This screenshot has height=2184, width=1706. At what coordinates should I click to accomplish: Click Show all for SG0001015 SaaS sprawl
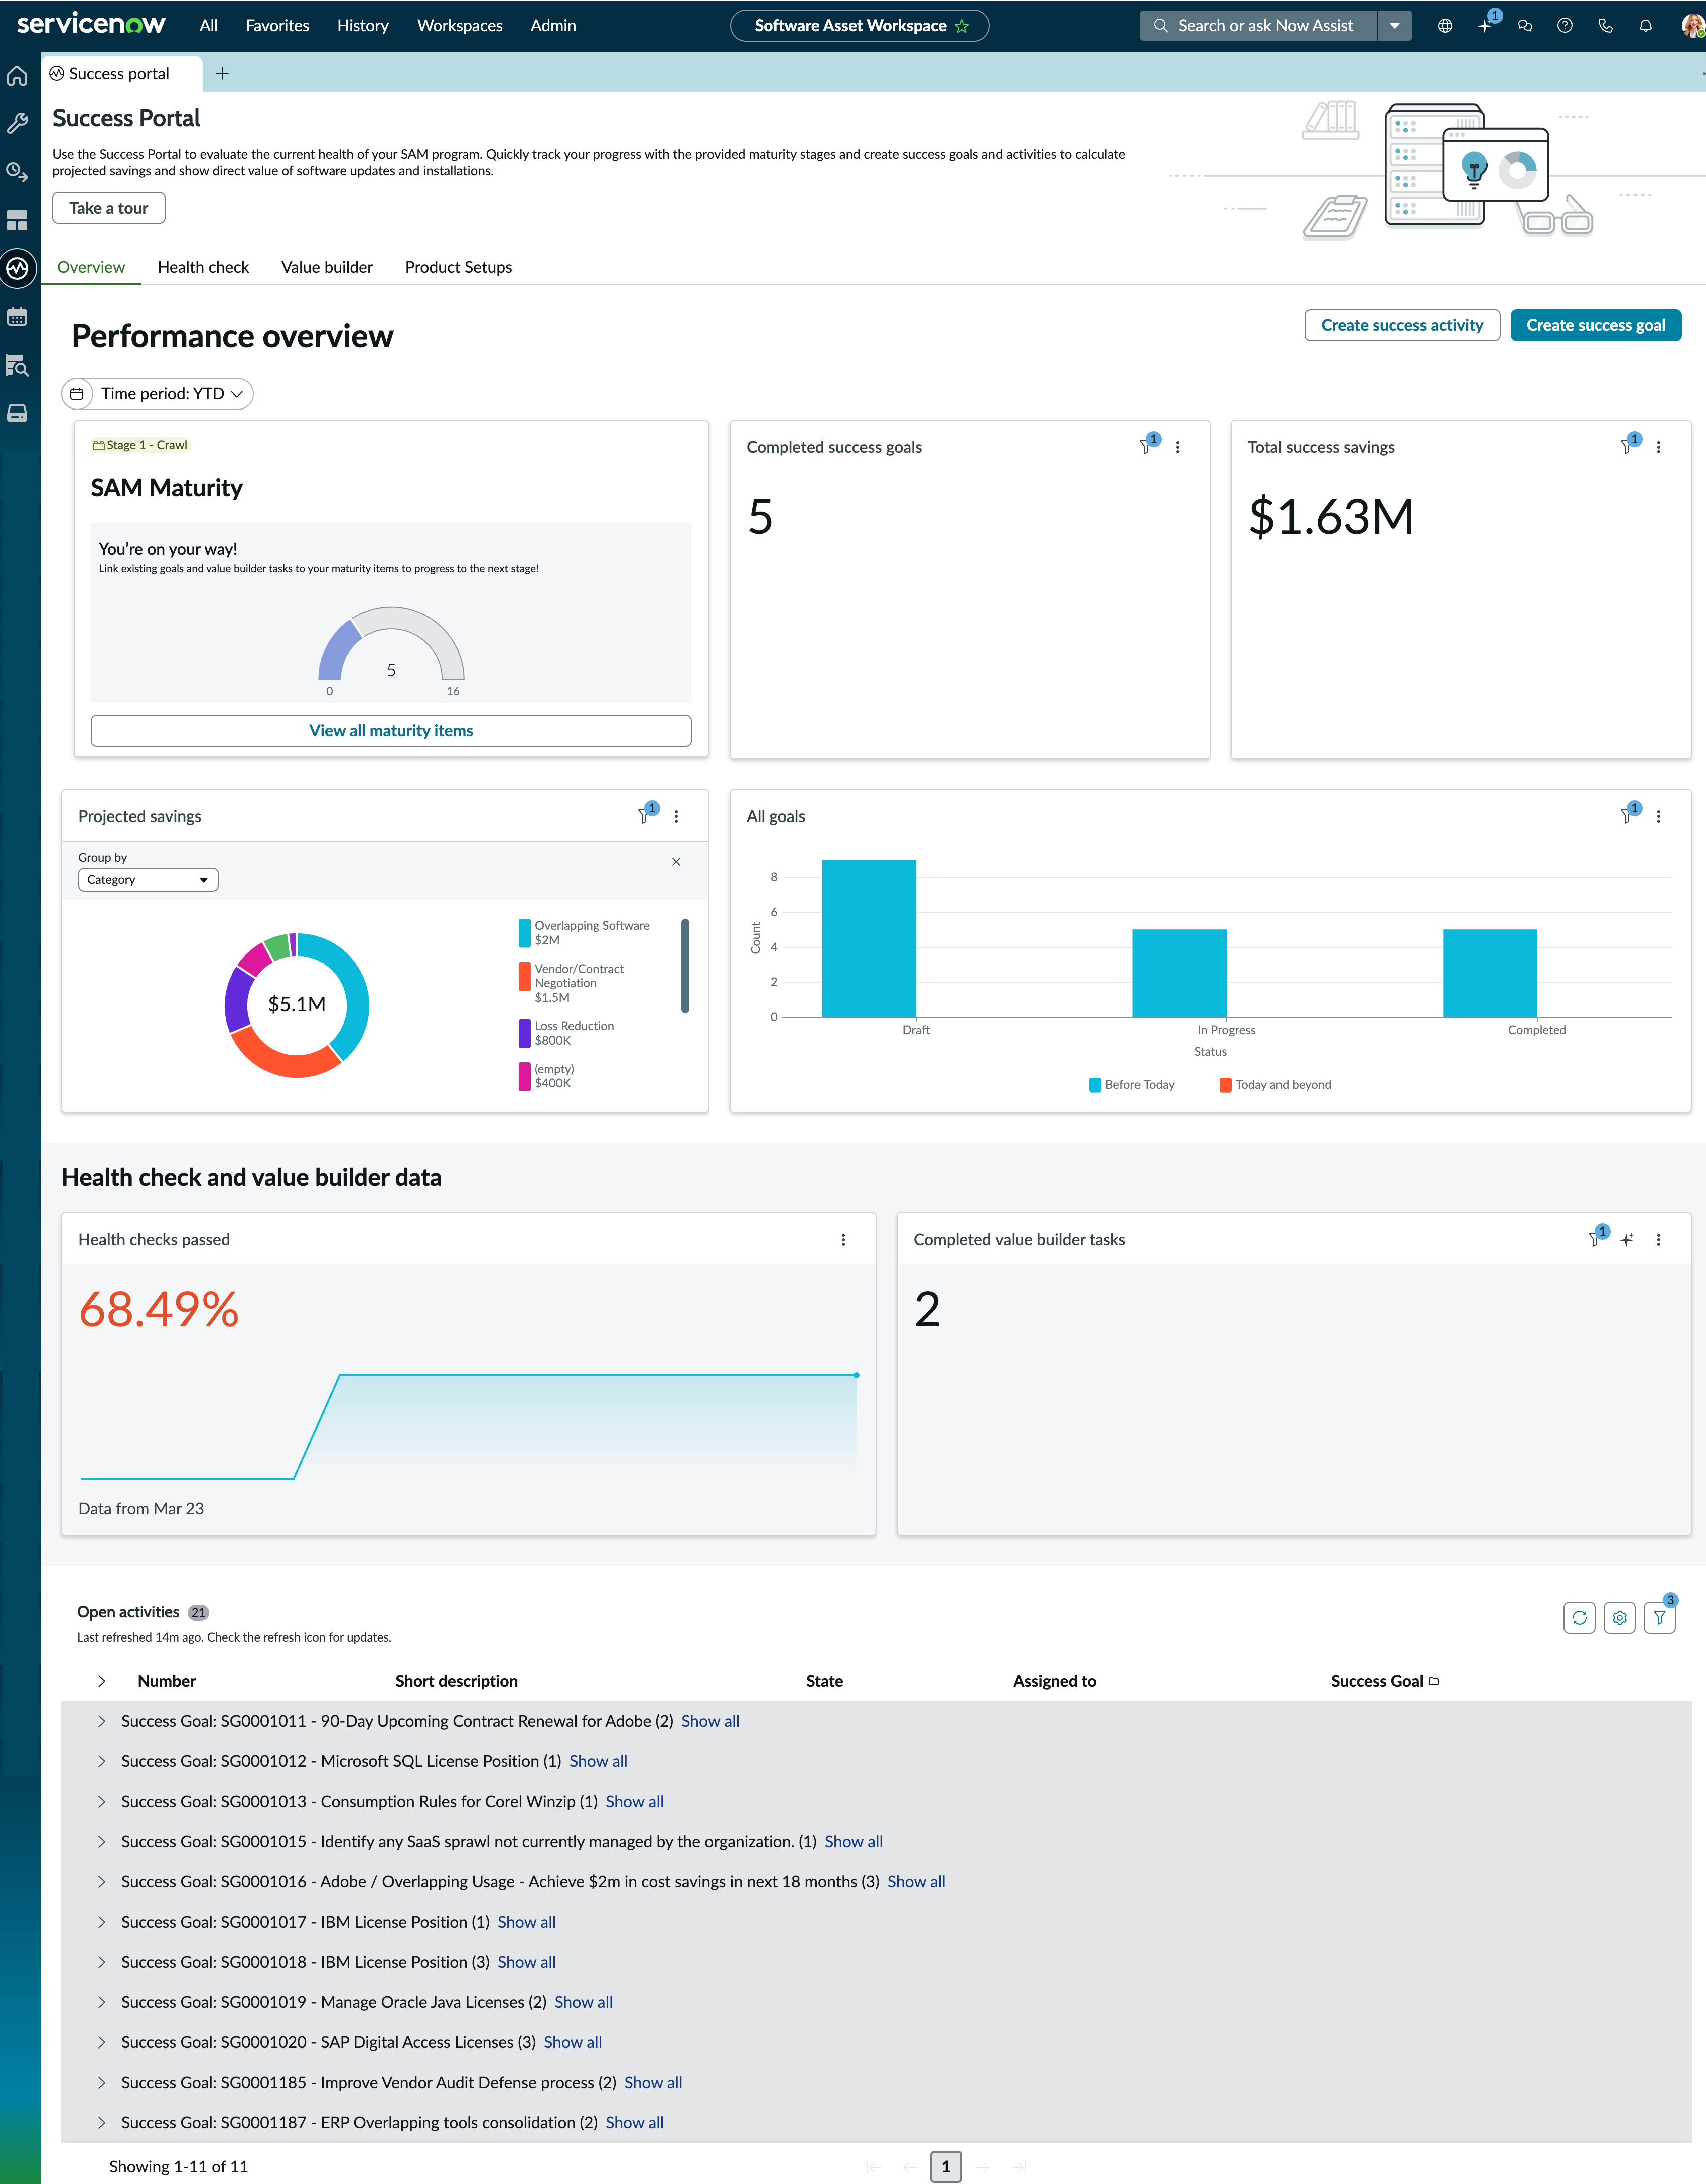853,1841
